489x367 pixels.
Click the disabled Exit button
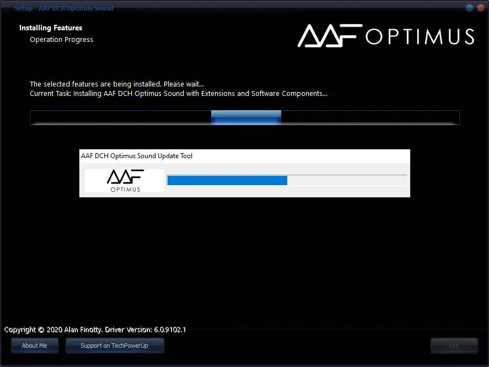(x=454, y=346)
